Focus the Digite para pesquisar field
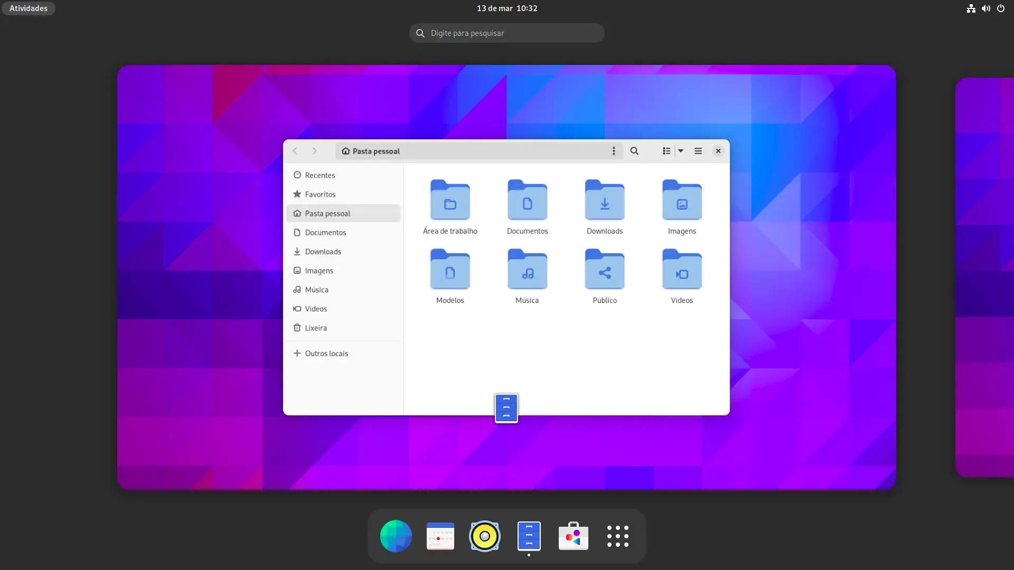The height and width of the screenshot is (570, 1014). (507, 33)
